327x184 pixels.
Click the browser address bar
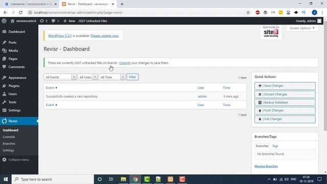click(x=137, y=12)
